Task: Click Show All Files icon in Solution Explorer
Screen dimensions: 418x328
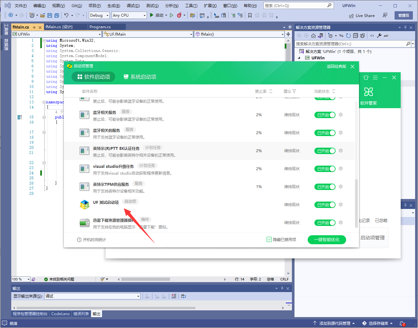Action: (363, 36)
